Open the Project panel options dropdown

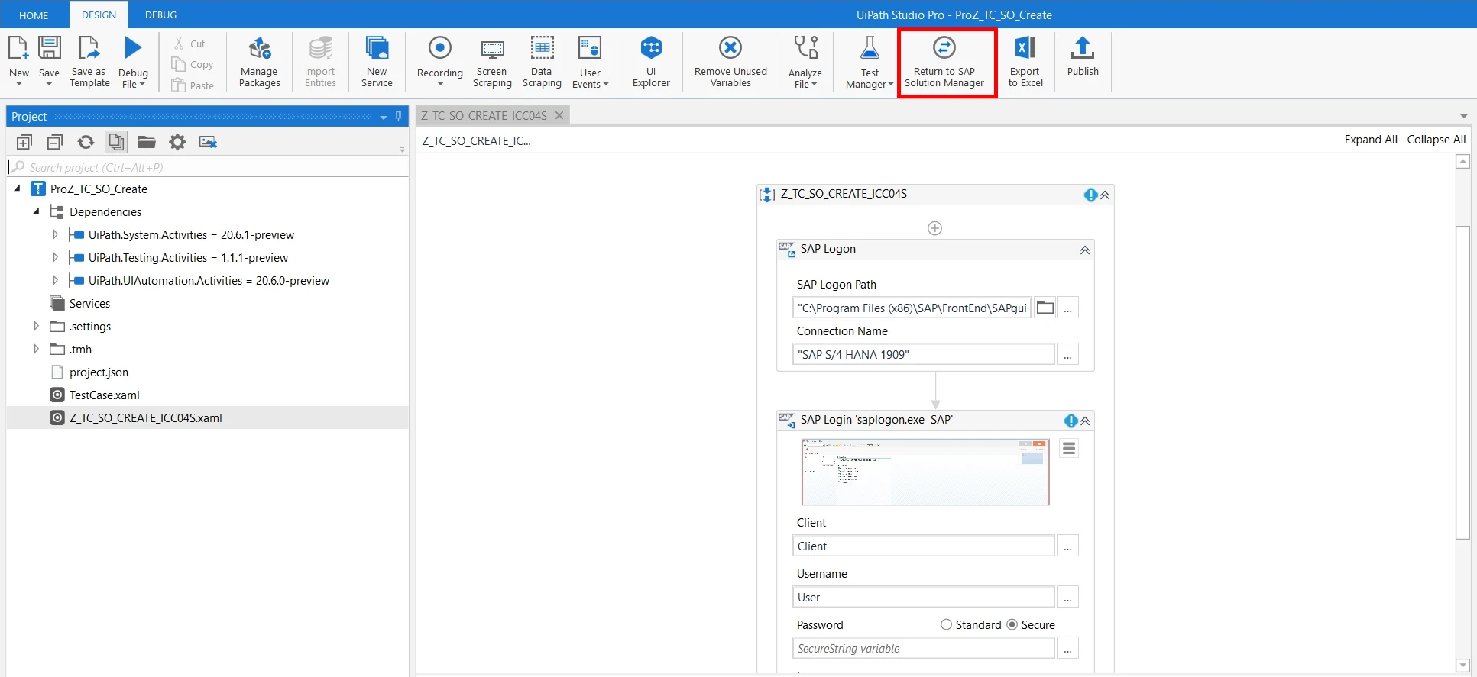point(384,118)
